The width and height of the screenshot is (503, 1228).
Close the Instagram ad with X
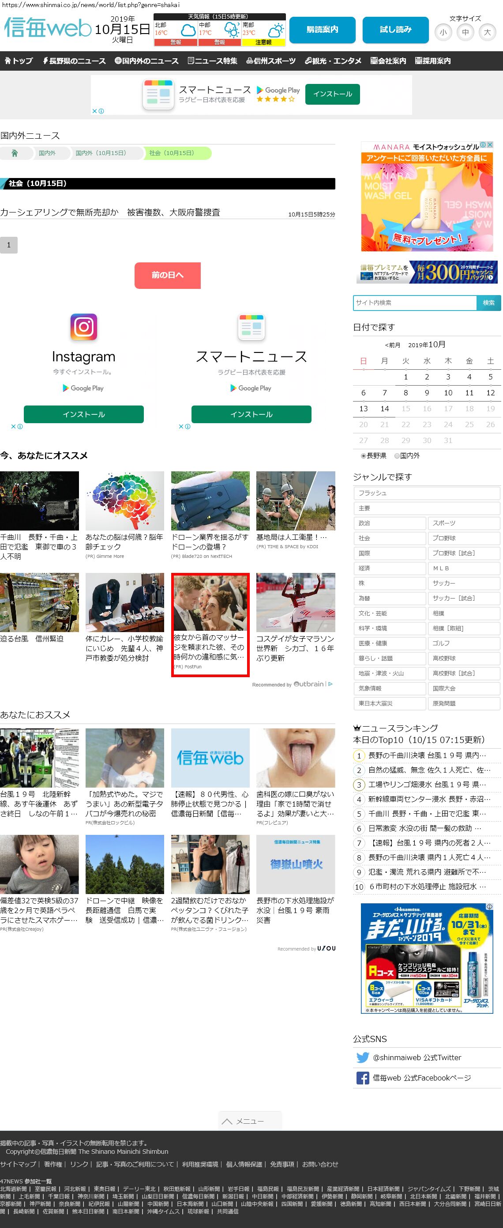coord(13,427)
